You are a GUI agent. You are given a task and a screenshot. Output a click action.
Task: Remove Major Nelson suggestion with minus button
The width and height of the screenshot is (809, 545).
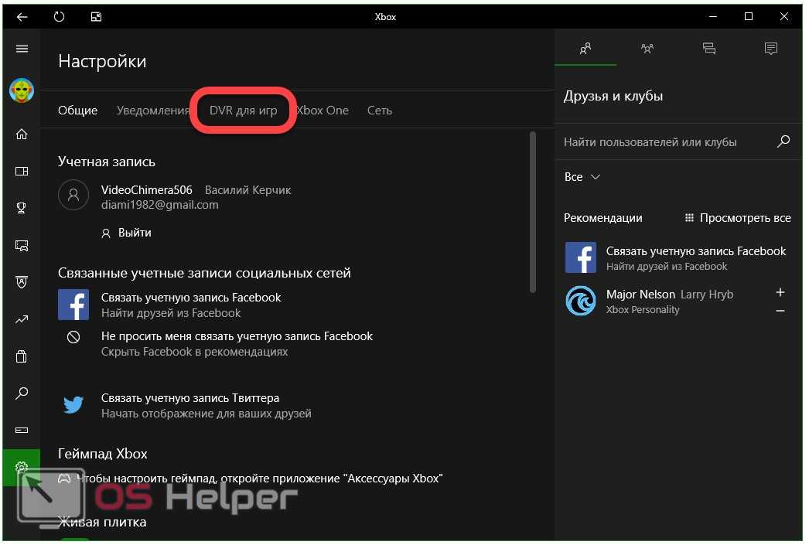pyautogui.click(x=780, y=311)
